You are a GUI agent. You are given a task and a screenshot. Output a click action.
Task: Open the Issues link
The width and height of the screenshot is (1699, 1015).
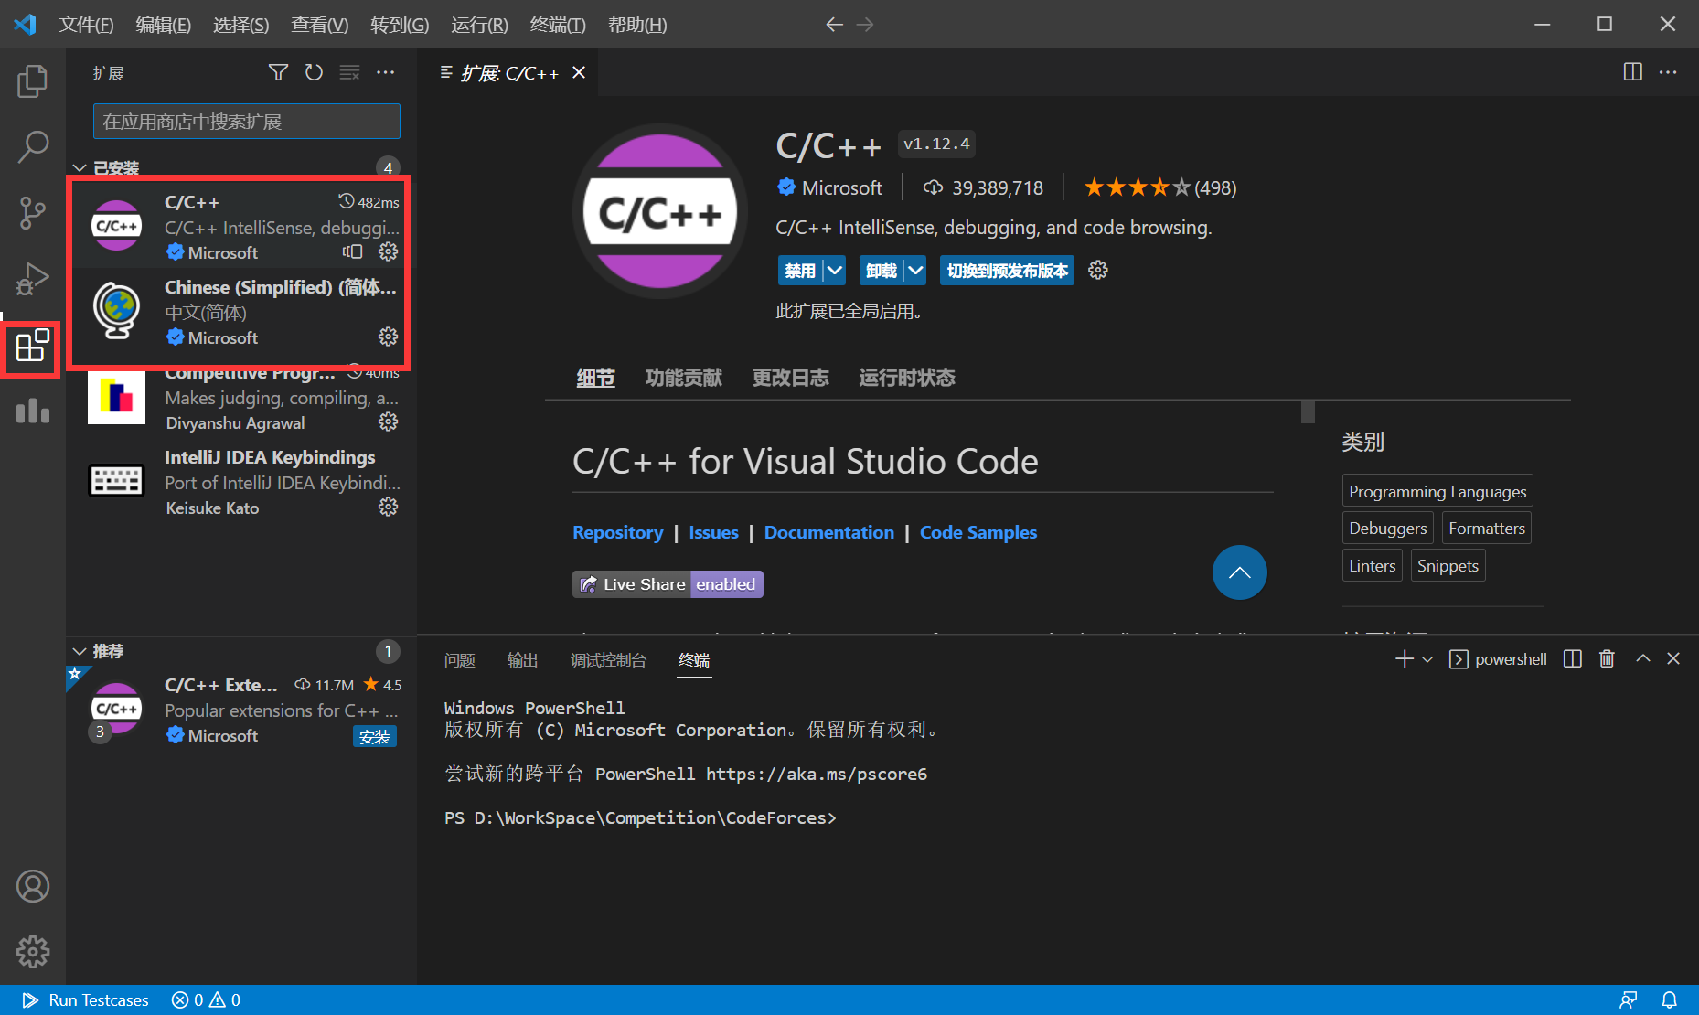713,532
